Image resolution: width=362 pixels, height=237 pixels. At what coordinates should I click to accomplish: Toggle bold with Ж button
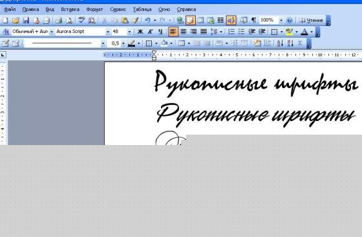[x=140, y=32]
